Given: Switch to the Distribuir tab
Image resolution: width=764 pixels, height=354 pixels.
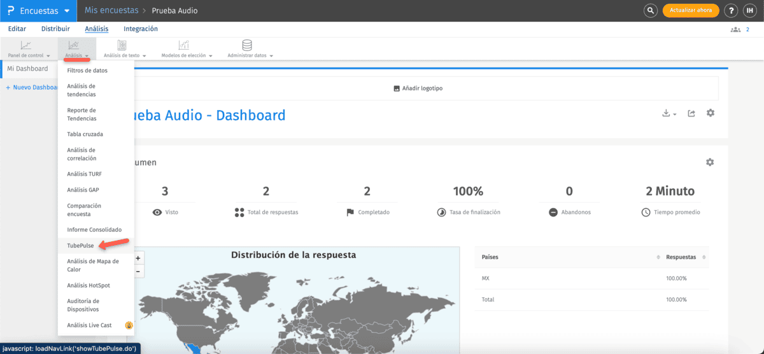Looking at the screenshot, I should coord(55,29).
